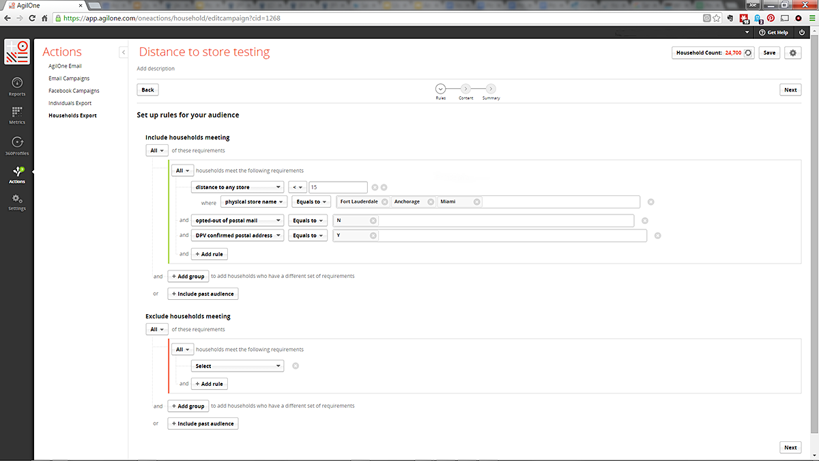Viewport: 819px width, 461px height.
Task: Remove the N value tag
Action: [373, 221]
